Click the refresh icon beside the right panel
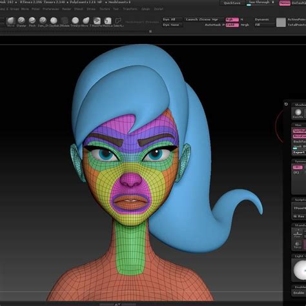This screenshot has height=306, width=306. 286,104
